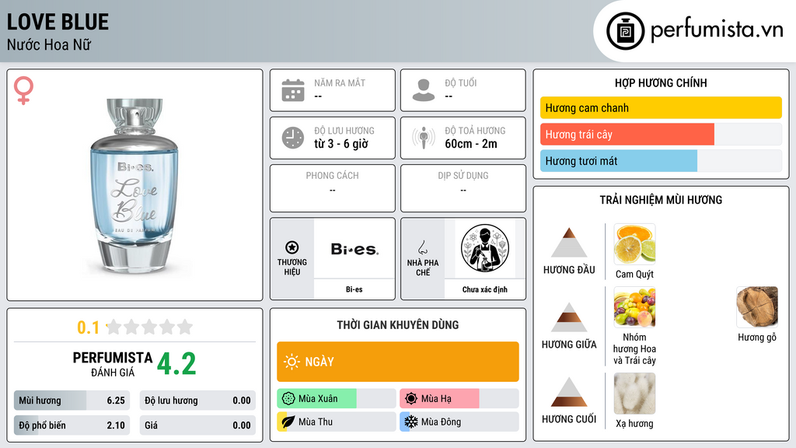Click the LOVE BLUE title
The height and width of the screenshot is (448, 796).
pyautogui.click(x=58, y=22)
